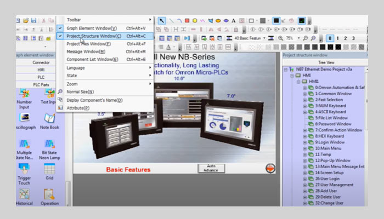Select the Bit State Neon Lamp component

click(49, 149)
